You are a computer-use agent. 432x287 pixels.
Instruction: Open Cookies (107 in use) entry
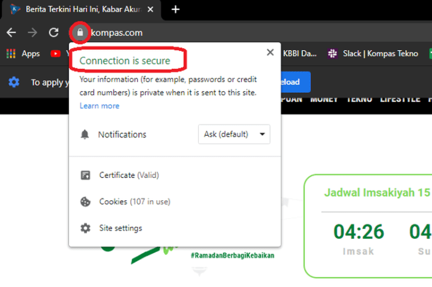tap(135, 201)
